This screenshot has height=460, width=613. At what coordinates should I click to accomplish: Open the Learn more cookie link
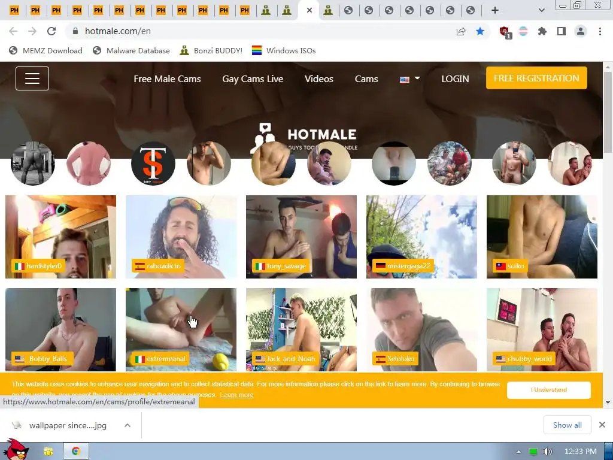(x=236, y=395)
